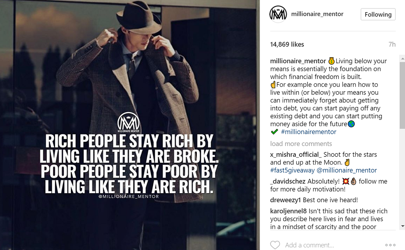Visit _davidschez commenter profile
The image size is (405, 250).
coord(288,181)
